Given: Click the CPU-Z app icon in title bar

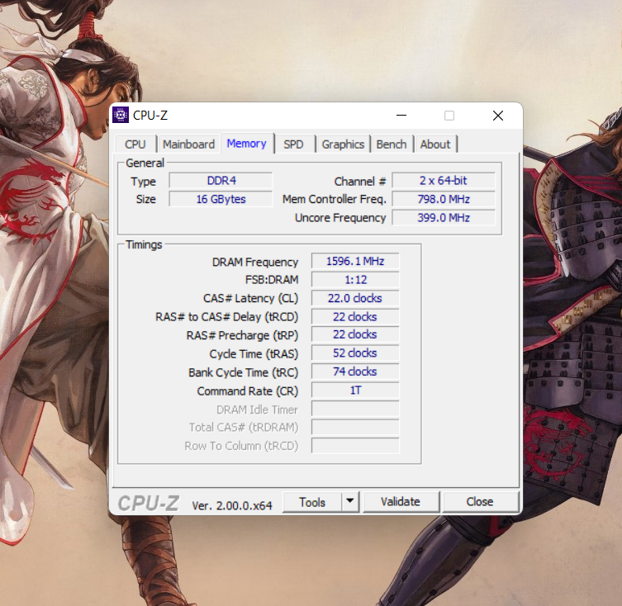Looking at the screenshot, I should [121, 115].
